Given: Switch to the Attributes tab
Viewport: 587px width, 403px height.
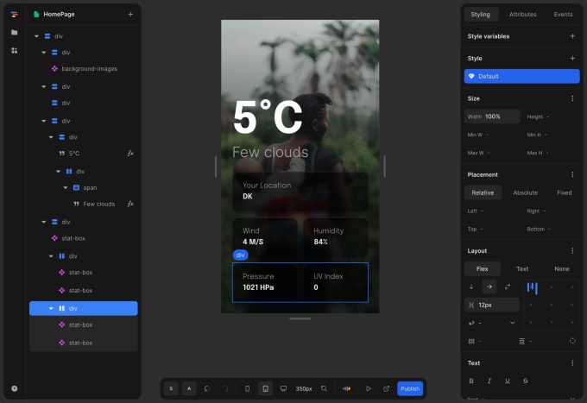Looking at the screenshot, I should tap(522, 15).
